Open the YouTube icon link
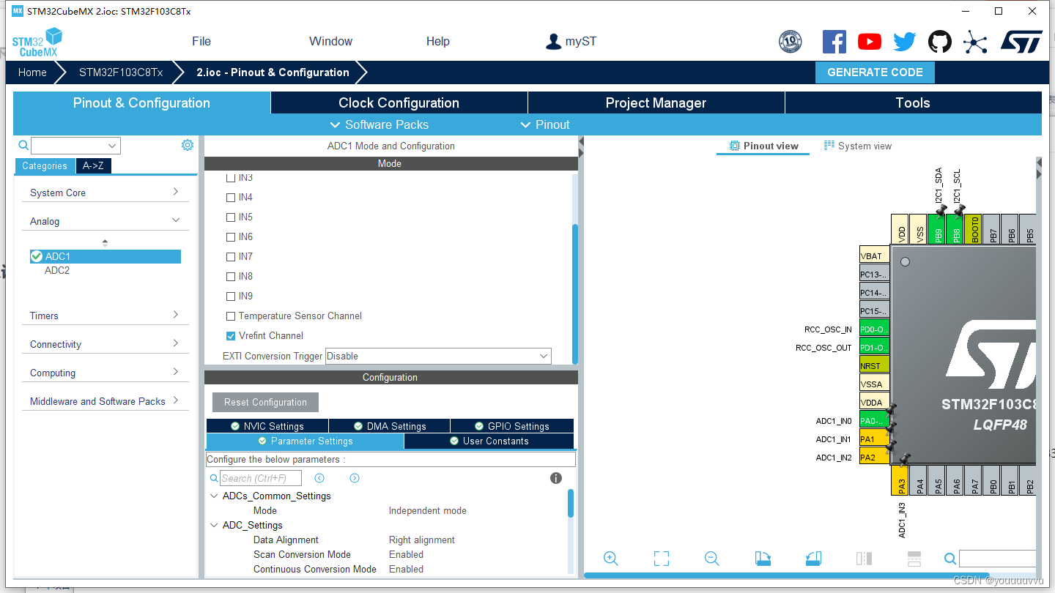Image resolution: width=1055 pixels, height=593 pixels. [x=870, y=42]
